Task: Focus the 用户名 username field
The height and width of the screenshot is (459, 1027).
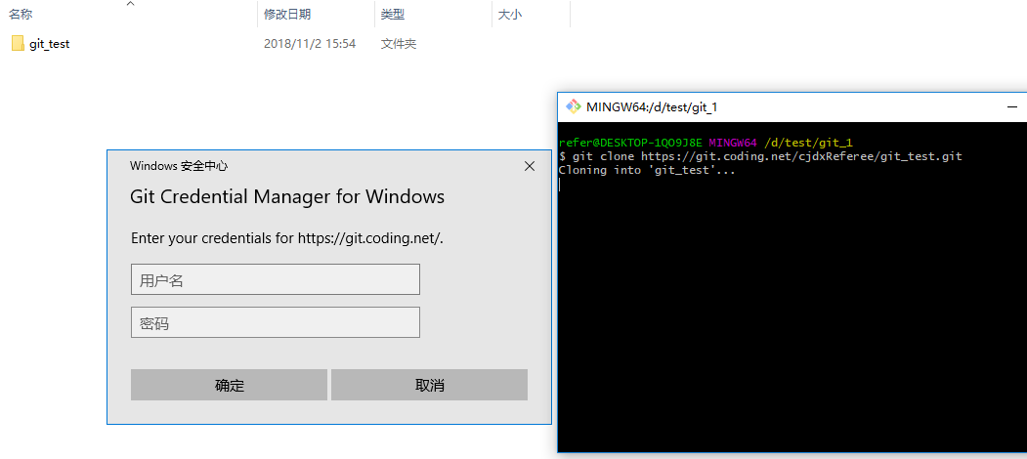Action: pos(276,279)
